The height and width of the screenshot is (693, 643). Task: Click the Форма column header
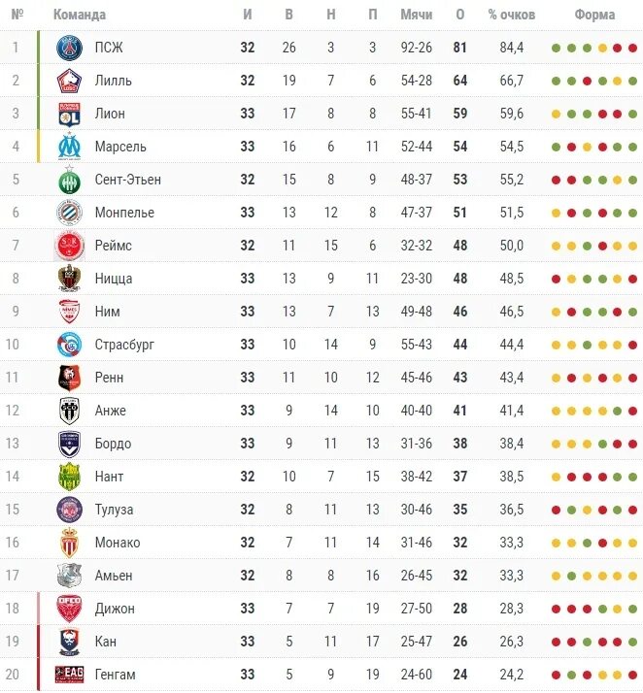click(594, 15)
